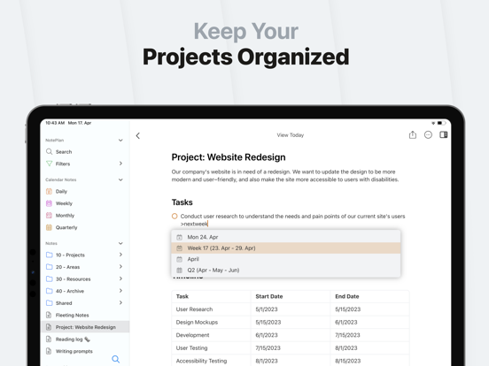489x366 pixels.
Task: Click the 10 - Projects folder icon
Action: 50,255
